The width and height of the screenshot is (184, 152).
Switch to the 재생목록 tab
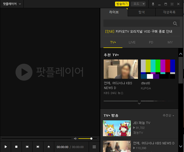(169, 12)
